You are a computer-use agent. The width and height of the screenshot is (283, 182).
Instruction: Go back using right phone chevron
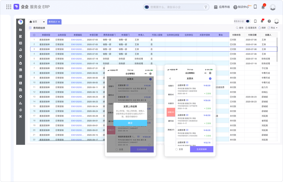[170, 79]
